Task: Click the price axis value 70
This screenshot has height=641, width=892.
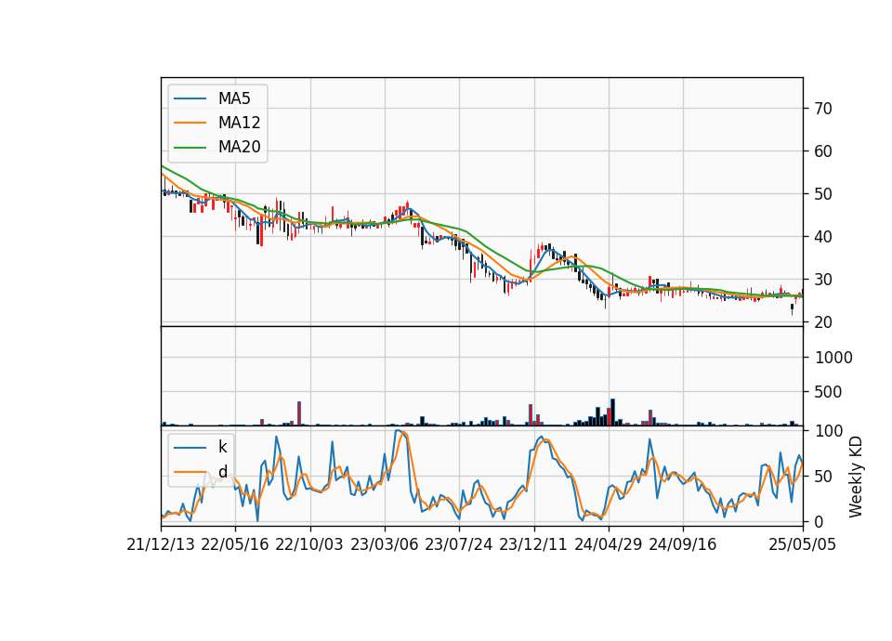Action: point(823,109)
